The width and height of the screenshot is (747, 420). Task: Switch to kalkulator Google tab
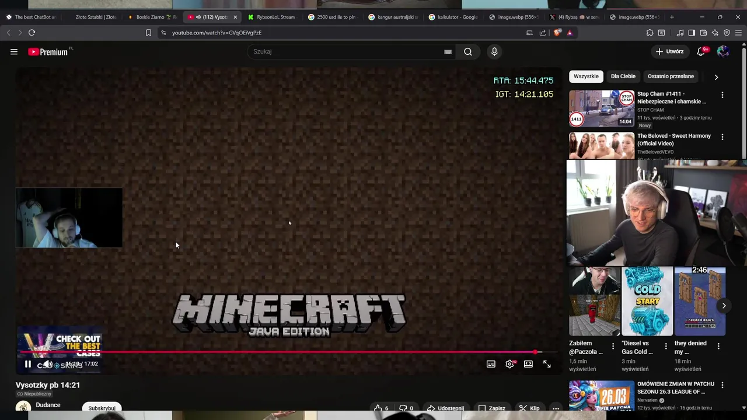tap(453, 17)
